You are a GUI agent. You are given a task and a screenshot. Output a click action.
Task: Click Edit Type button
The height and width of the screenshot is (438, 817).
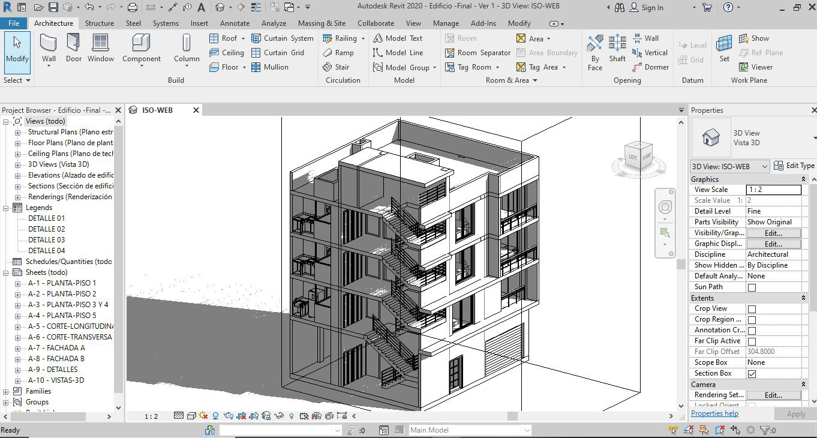[794, 166]
